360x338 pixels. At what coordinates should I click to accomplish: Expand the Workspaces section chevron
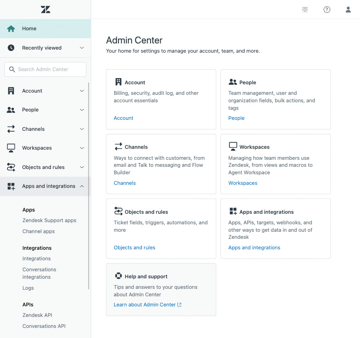[82, 148]
